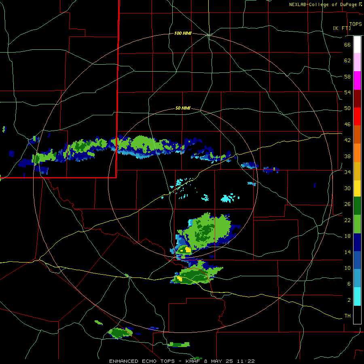Viewport: 364px width, 364px height.
Task: Click the gold legend swatch
Action: tap(357, 171)
